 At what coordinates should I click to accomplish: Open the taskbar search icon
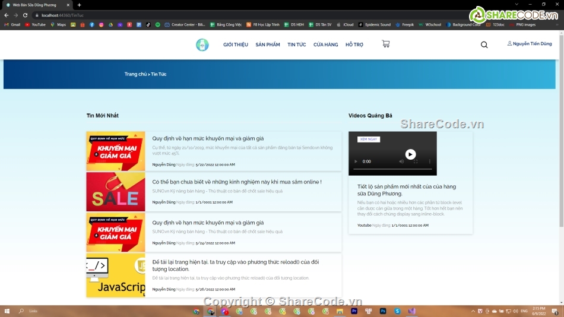coord(21,311)
